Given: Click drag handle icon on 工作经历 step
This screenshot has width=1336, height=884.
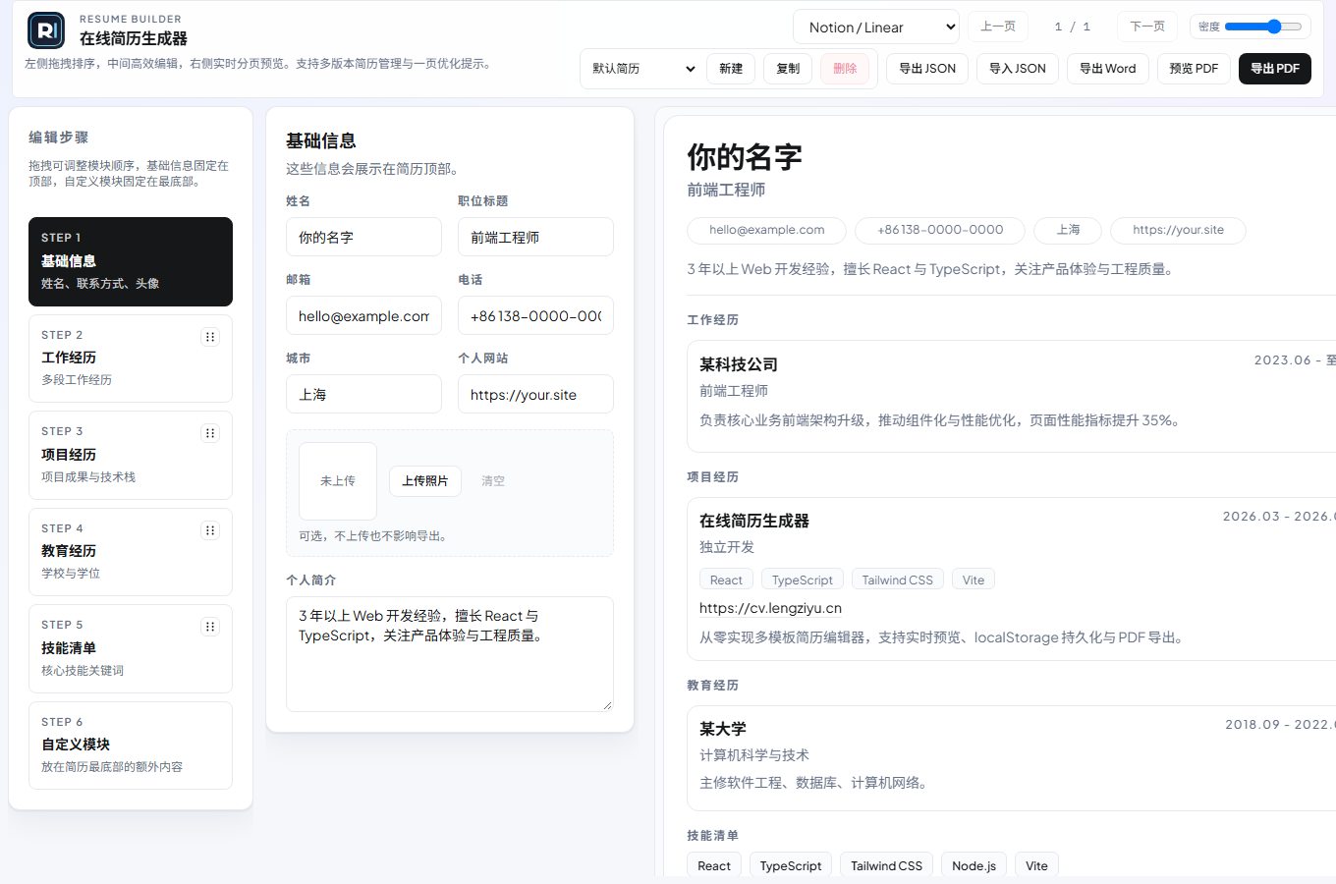Looking at the screenshot, I should [x=210, y=337].
